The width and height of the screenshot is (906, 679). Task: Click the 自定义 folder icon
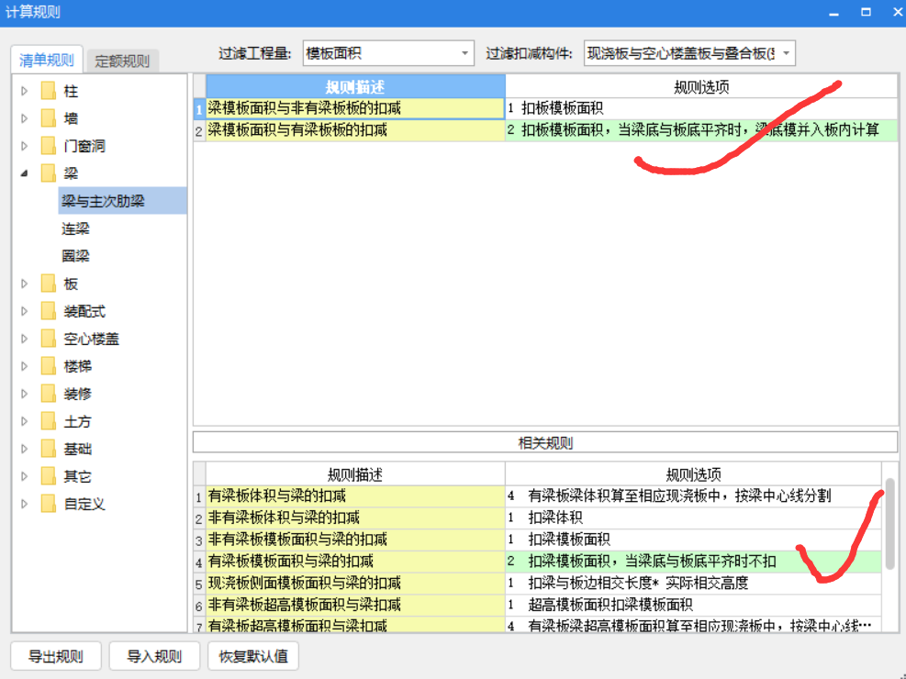point(49,504)
